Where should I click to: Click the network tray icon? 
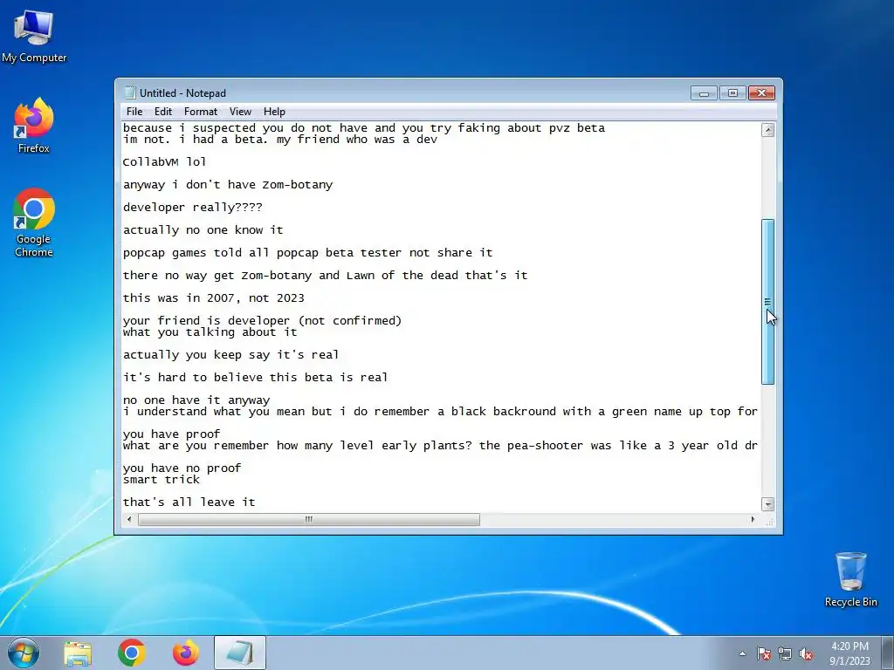[785, 654]
